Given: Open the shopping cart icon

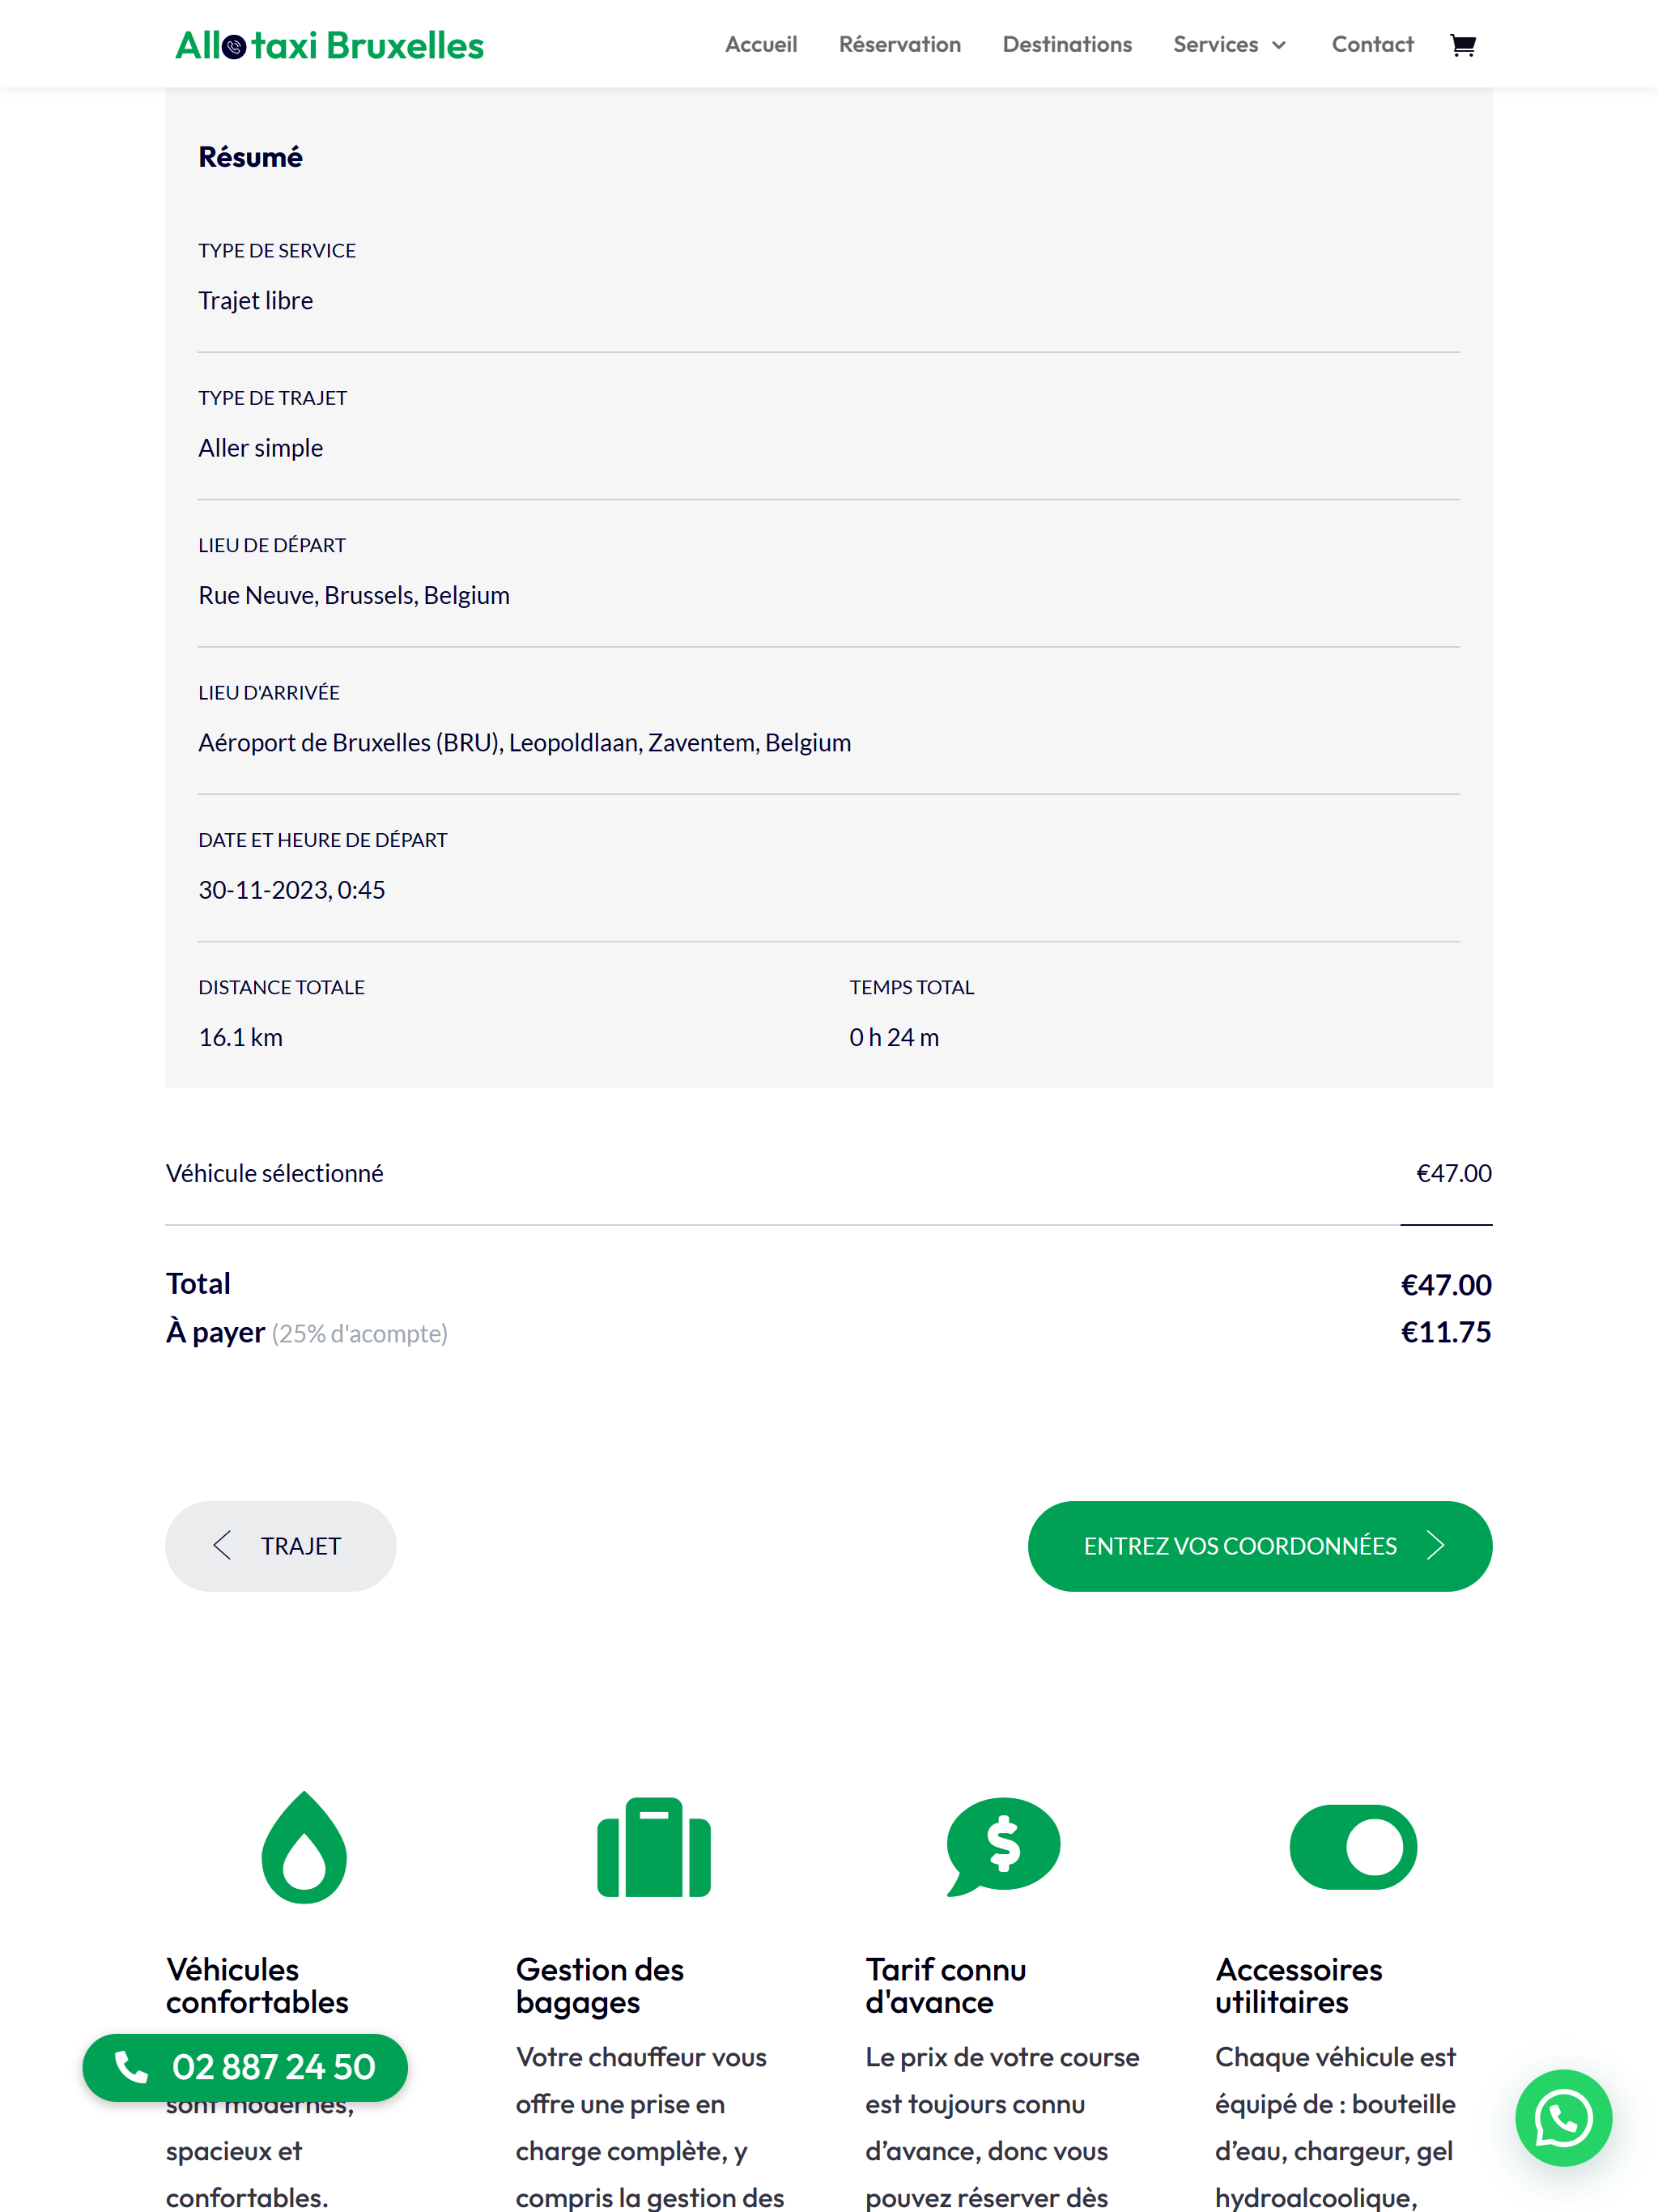Looking at the screenshot, I should 1463,45.
